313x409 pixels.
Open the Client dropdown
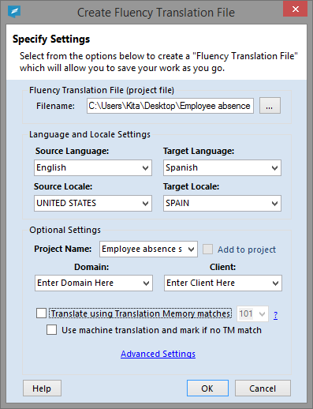223,283
